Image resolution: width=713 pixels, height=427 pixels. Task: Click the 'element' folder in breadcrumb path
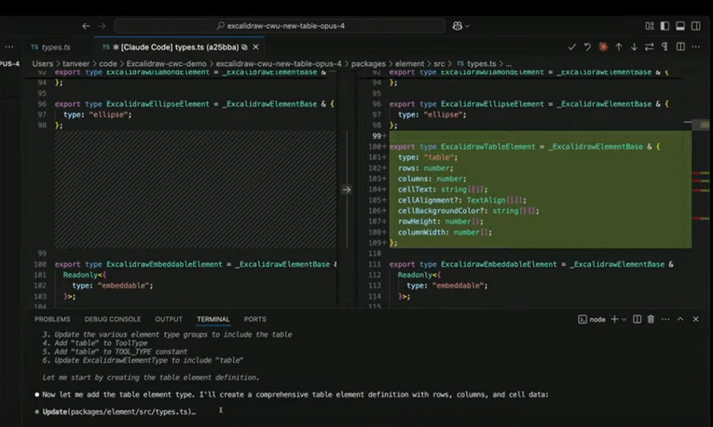click(x=409, y=64)
